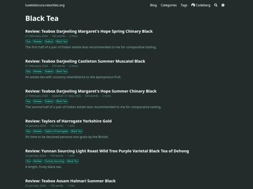Select Teabox tag under Castleton Muscatel review
Image resolution: width=253 pixels, height=189 pixels.
click(x=49, y=71)
